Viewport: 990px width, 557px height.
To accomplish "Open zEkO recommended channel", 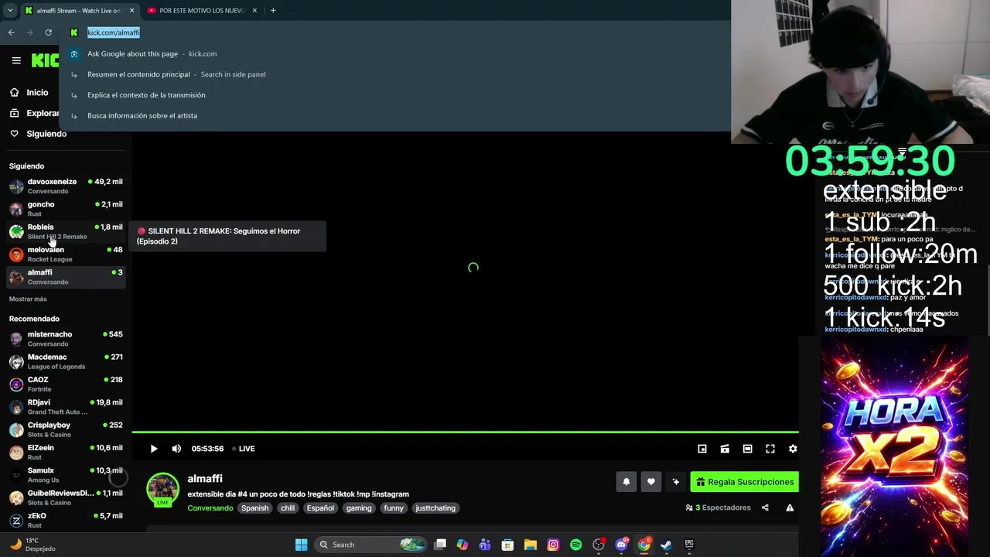I will [x=66, y=521].
